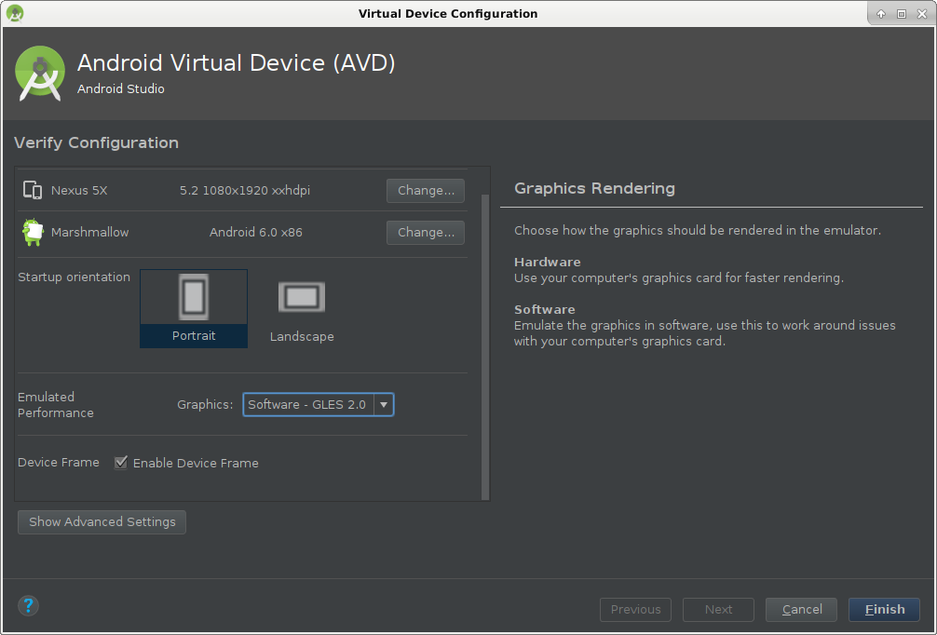
Task: Cancel the virtual device configuration
Action: tap(801, 609)
